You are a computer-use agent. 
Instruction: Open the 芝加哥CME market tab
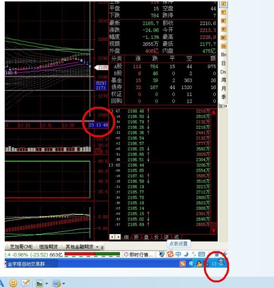[x=21, y=246]
